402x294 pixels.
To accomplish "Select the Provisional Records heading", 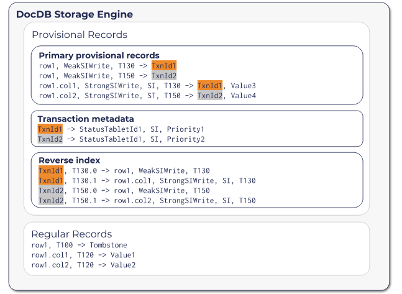I will point(80,35).
